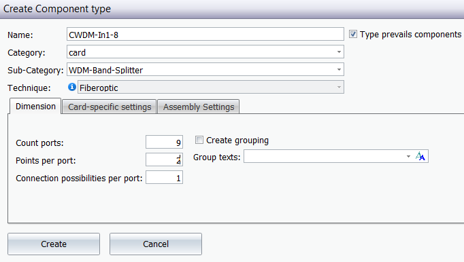Click the Technique: label
Image resolution: width=464 pixels, height=262 pixels.
tap(29, 88)
